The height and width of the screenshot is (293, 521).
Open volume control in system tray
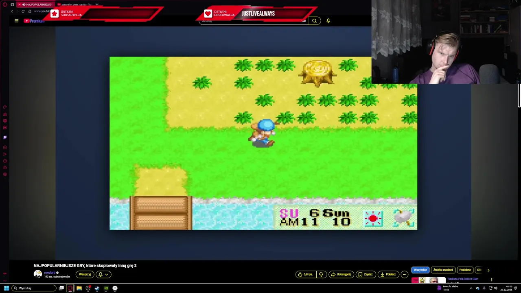tap(495, 288)
